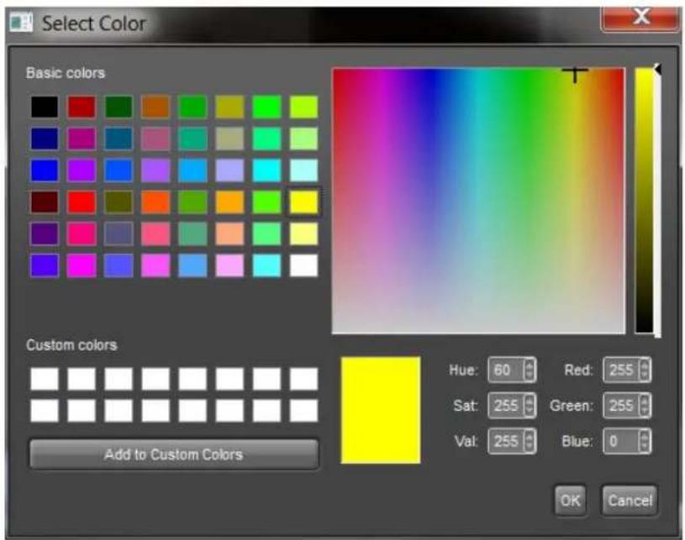Dismiss the dialog with the Cancel button
Viewport: 685px width, 540px height.
coord(630,501)
